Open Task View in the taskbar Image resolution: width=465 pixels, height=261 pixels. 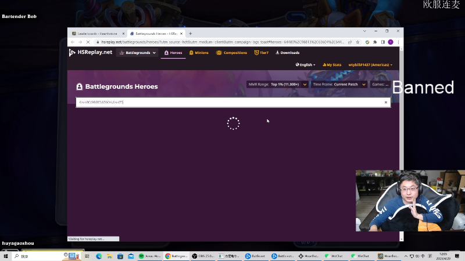click(87, 256)
